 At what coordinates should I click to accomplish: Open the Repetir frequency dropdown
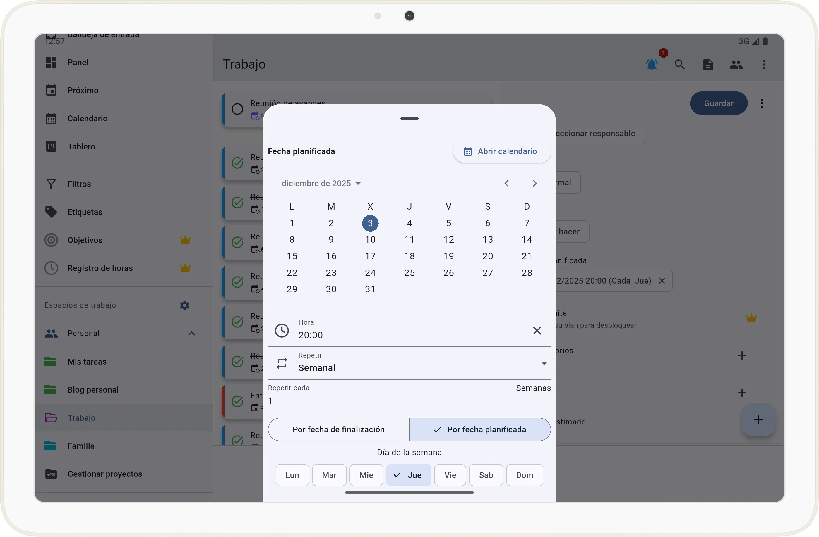[x=544, y=363]
